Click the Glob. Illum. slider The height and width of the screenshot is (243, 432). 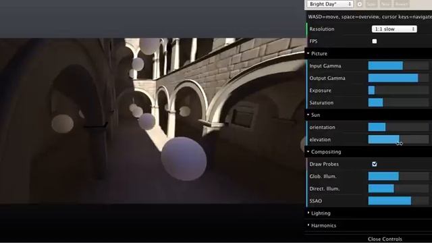(x=398, y=176)
